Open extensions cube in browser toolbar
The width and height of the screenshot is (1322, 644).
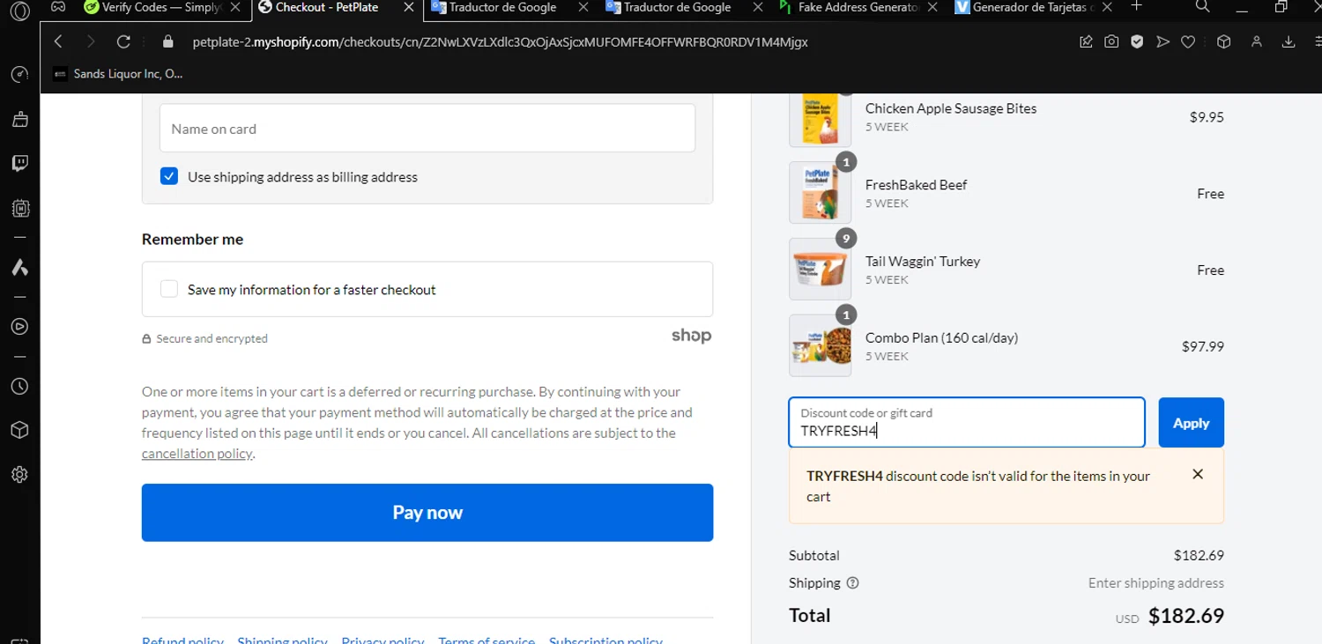coord(1223,42)
